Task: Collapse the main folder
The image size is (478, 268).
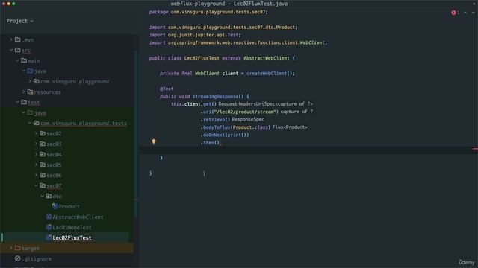Action: point(17,60)
